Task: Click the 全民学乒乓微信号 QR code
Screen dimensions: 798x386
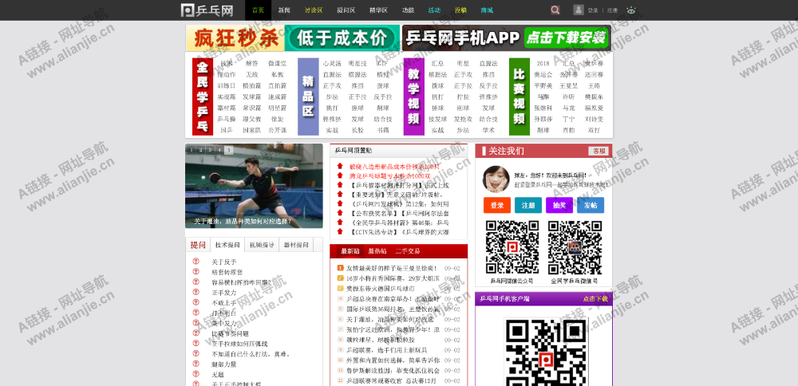Action: pyautogui.click(x=575, y=248)
